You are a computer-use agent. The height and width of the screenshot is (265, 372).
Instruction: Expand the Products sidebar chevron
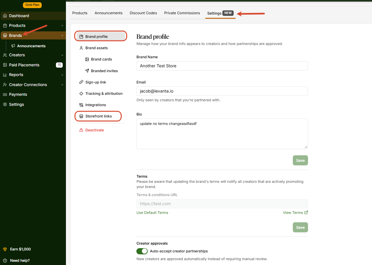coord(62,26)
